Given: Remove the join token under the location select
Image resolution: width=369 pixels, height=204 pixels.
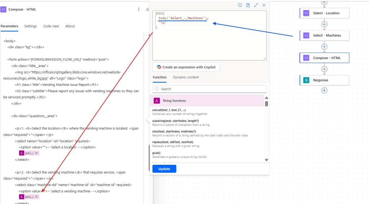Looking at the screenshot, I should click(36, 153).
